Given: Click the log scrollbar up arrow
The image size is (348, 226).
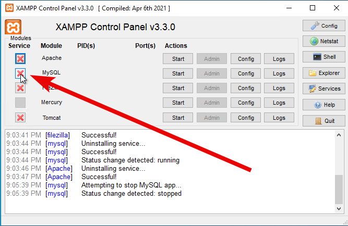Looking at the screenshot, I should click(x=339, y=135).
